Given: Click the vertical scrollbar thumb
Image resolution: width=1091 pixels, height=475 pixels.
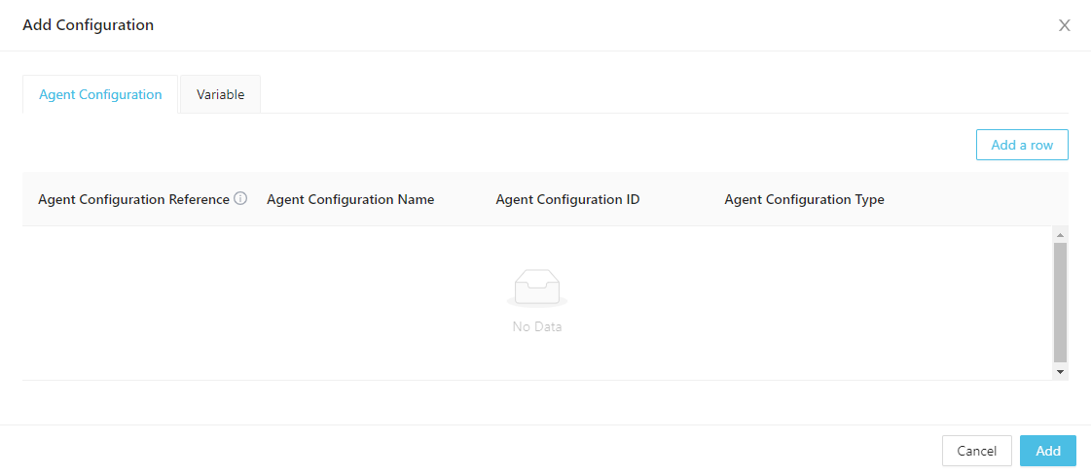Looking at the screenshot, I should [x=1060, y=301].
